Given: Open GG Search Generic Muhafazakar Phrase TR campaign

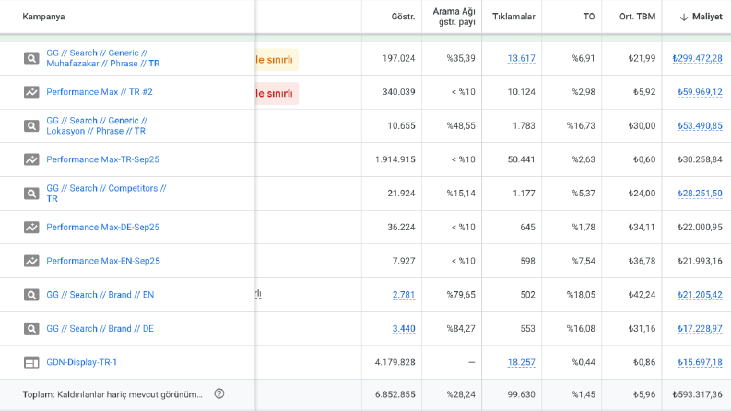Looking at the screenshot, I should point(103,58).
